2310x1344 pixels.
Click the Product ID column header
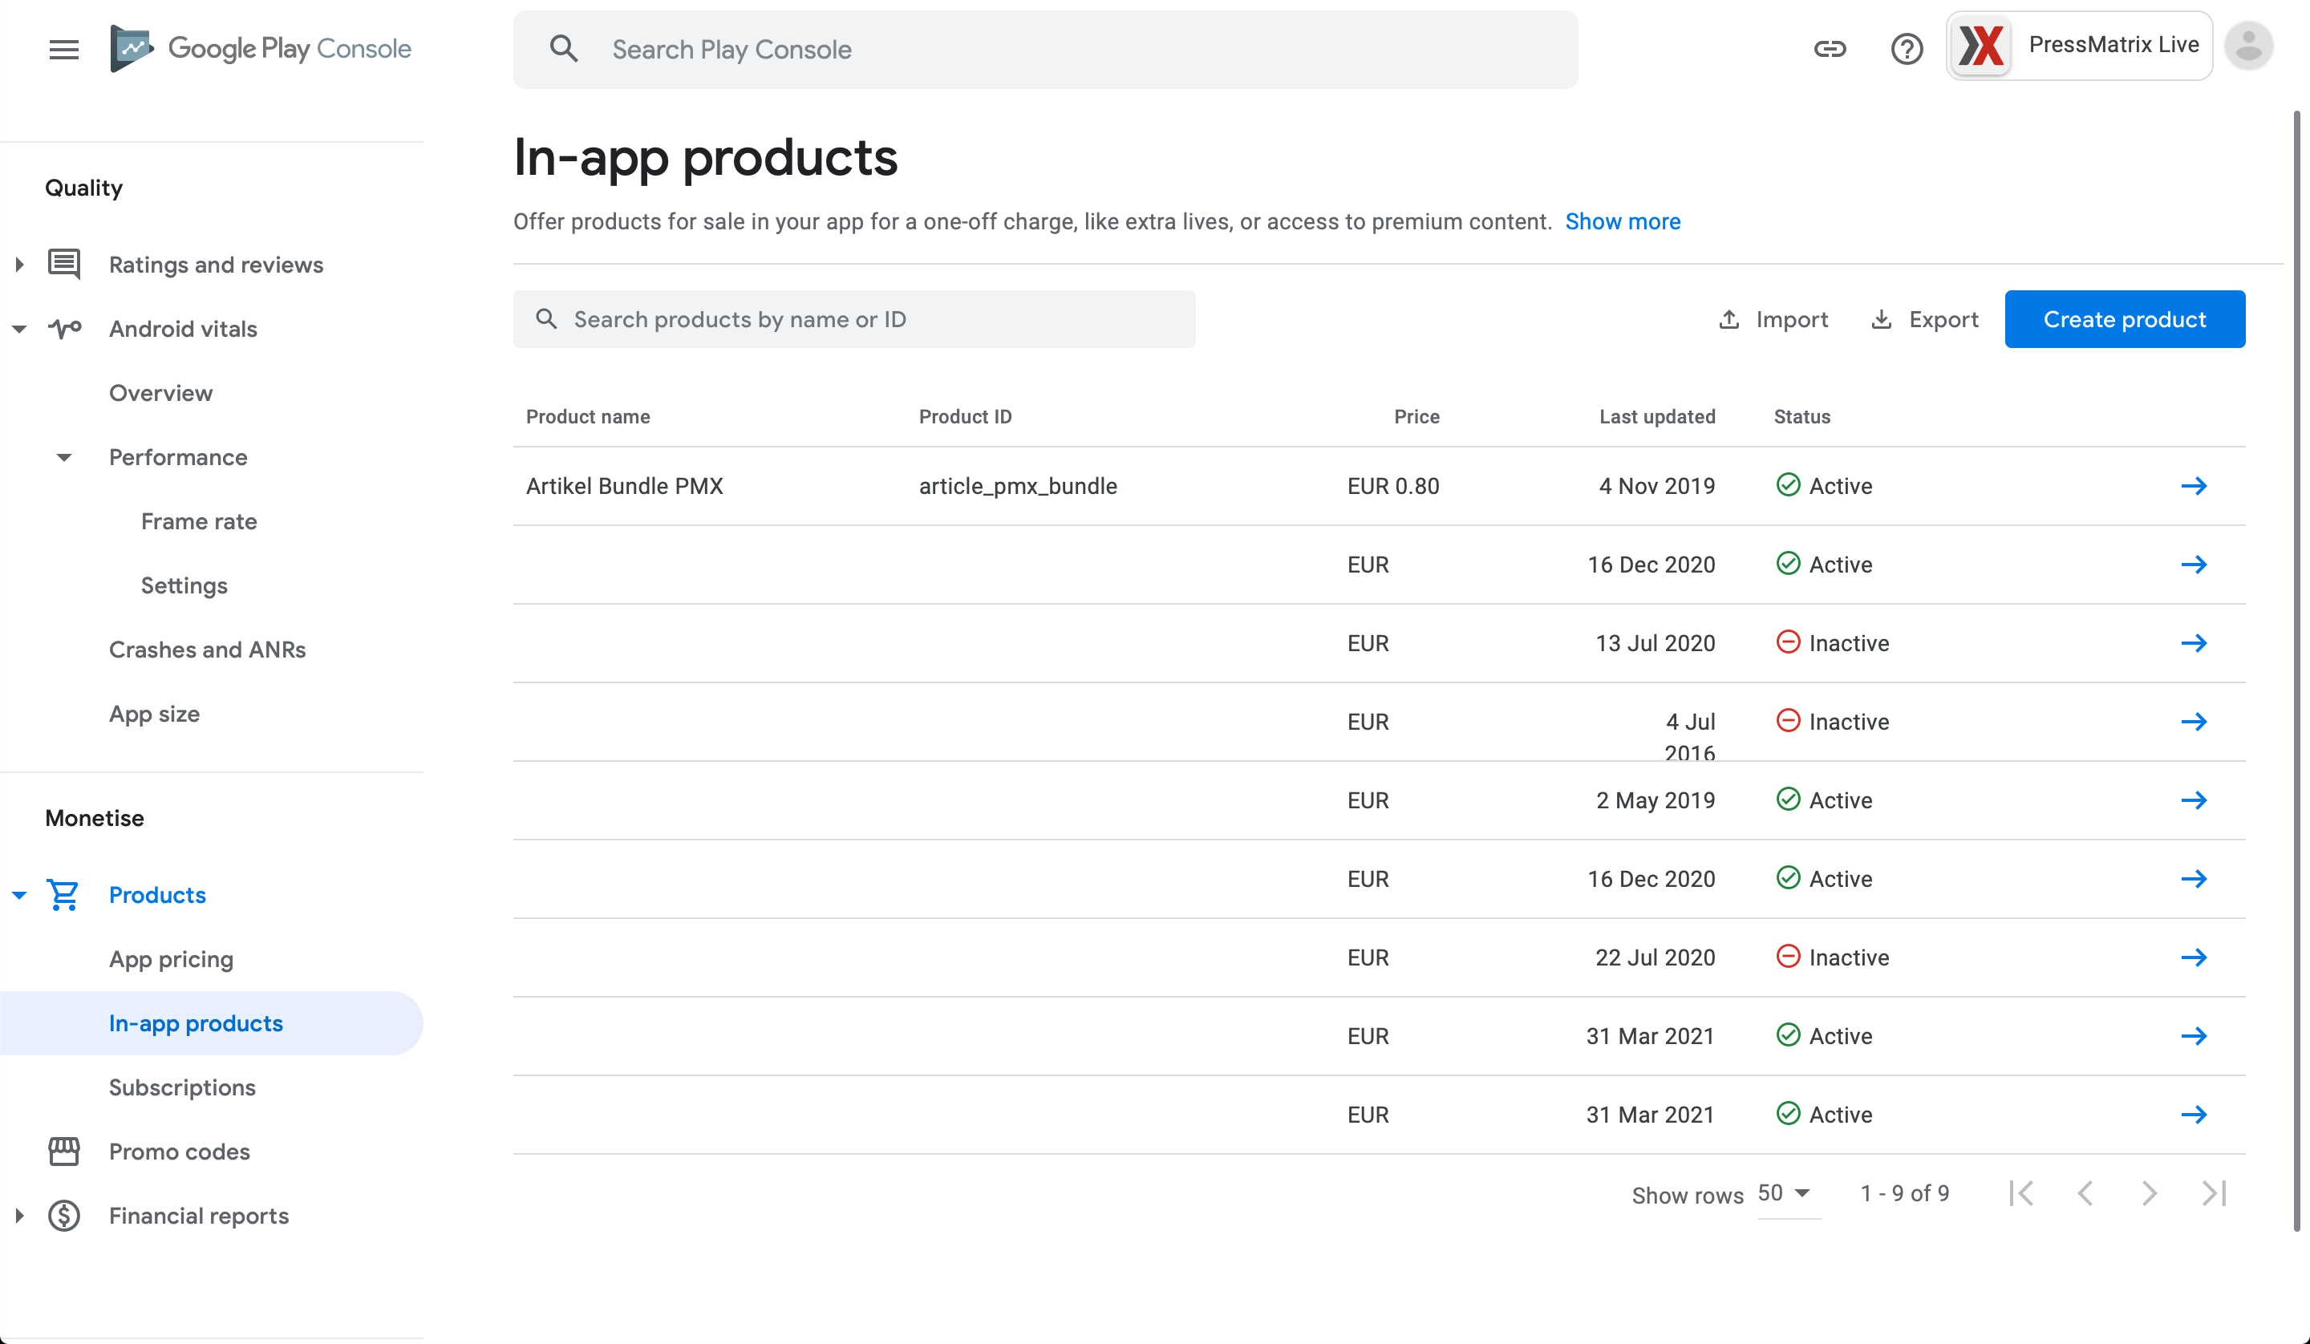click(965, 416)
